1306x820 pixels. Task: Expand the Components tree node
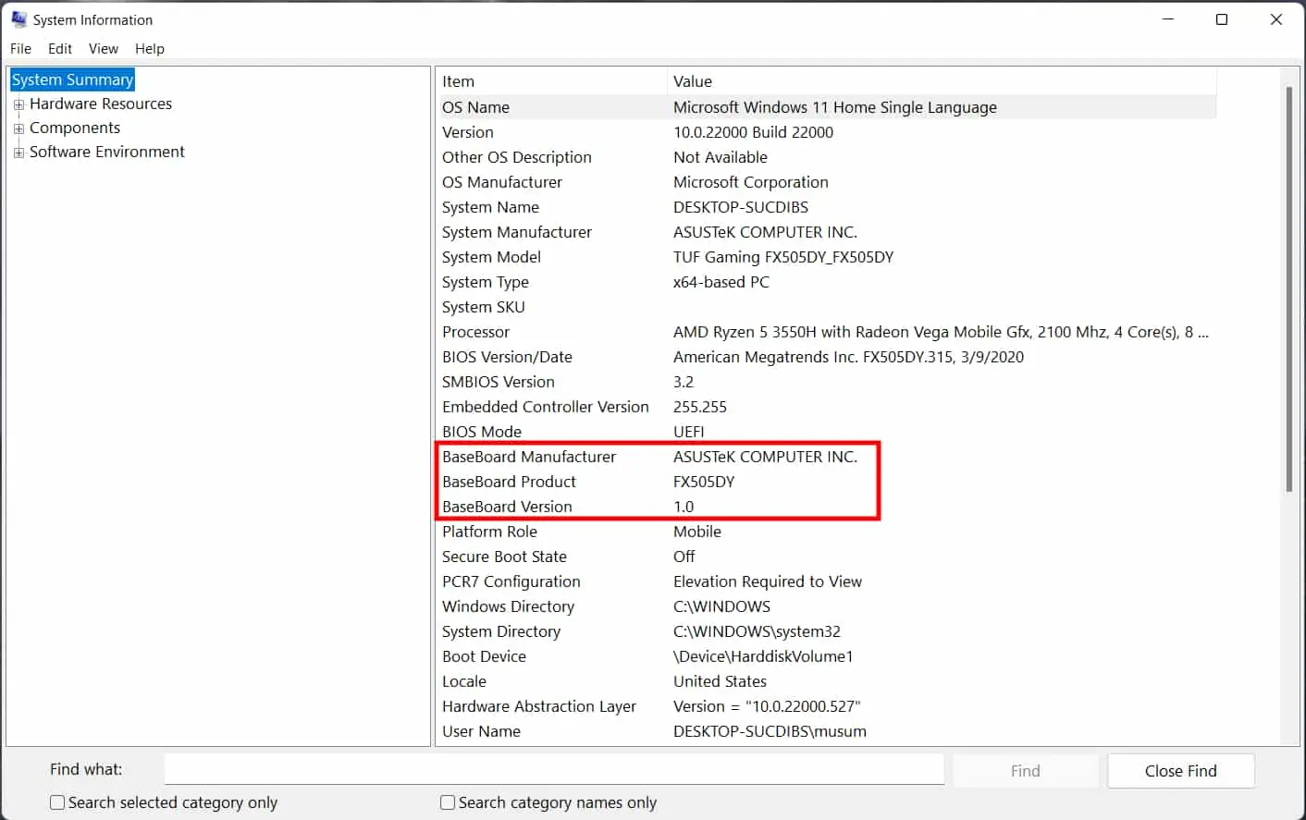click(x=19, y=128)
